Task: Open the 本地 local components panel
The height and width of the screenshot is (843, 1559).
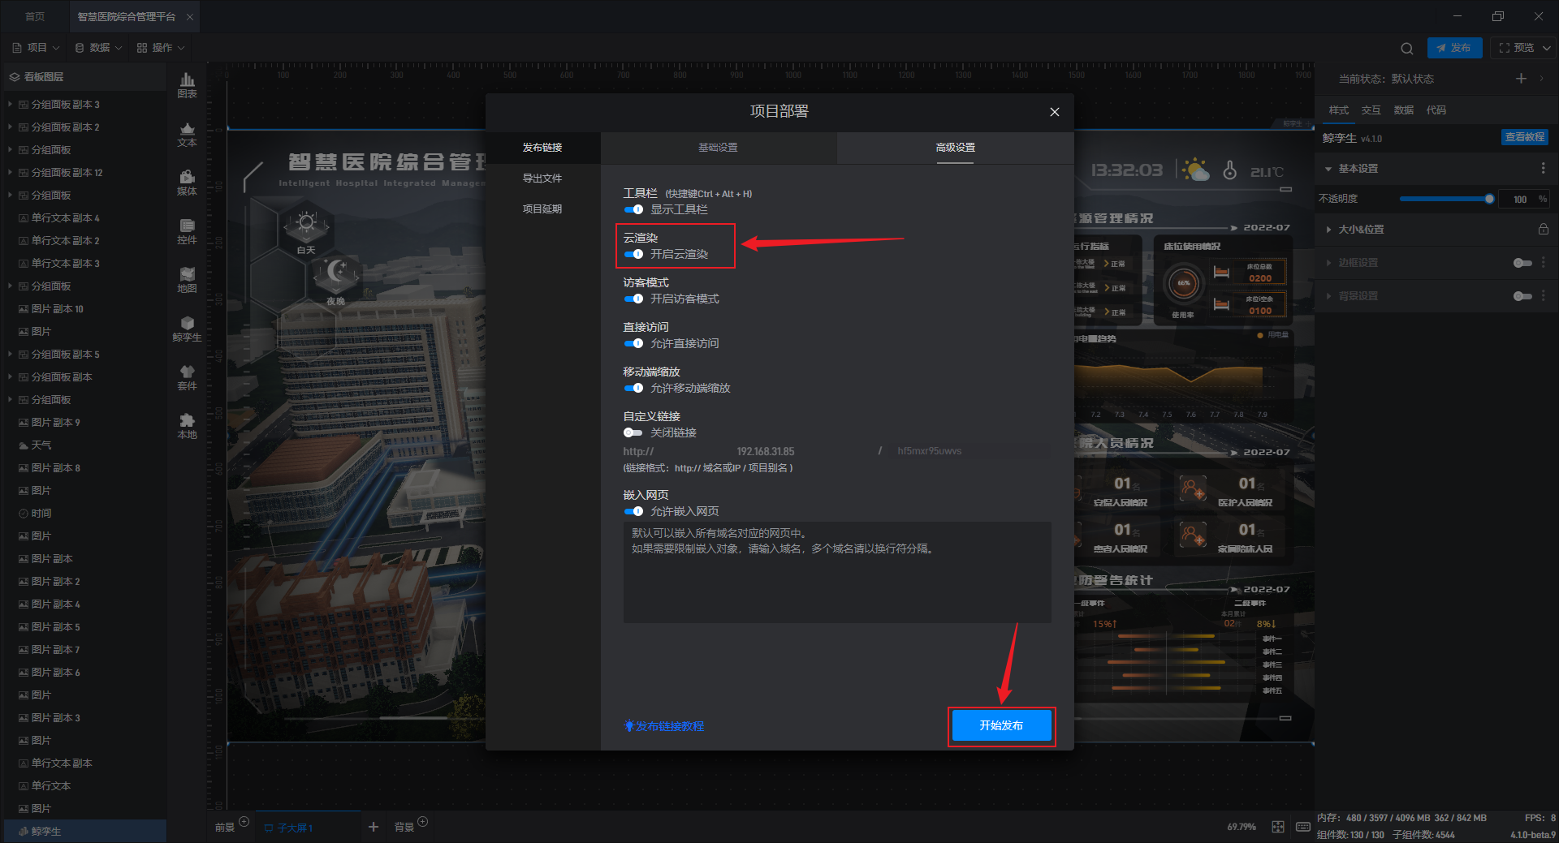Action: [187, 426]
